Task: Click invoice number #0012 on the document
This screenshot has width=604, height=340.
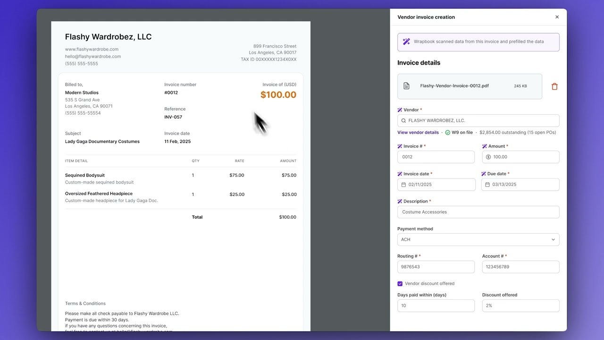Action: click(x=171, y=93)
